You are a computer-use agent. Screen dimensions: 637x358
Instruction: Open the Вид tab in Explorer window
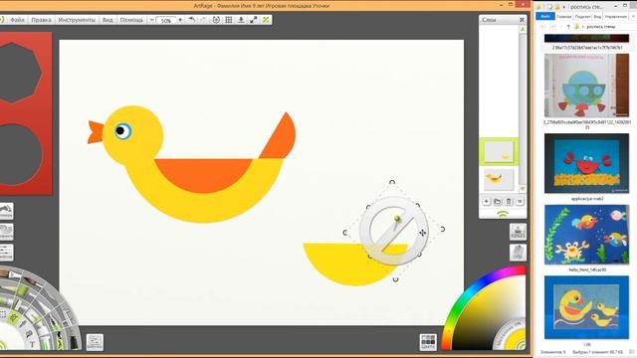click(x=597, y=17)
